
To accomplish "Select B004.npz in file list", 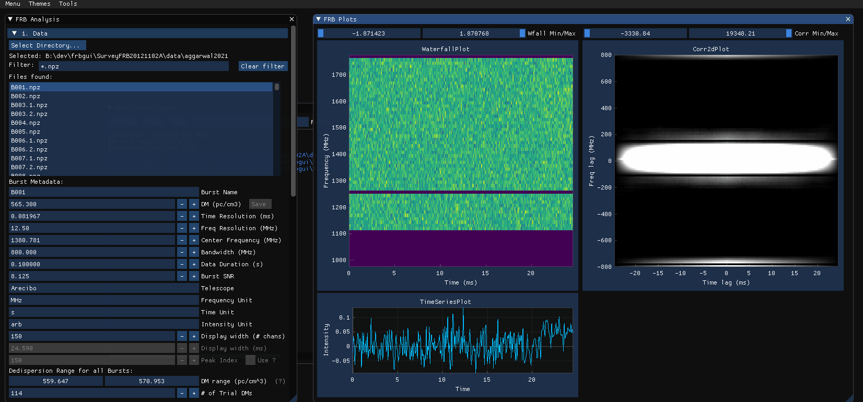I will [x=141, y=123].
